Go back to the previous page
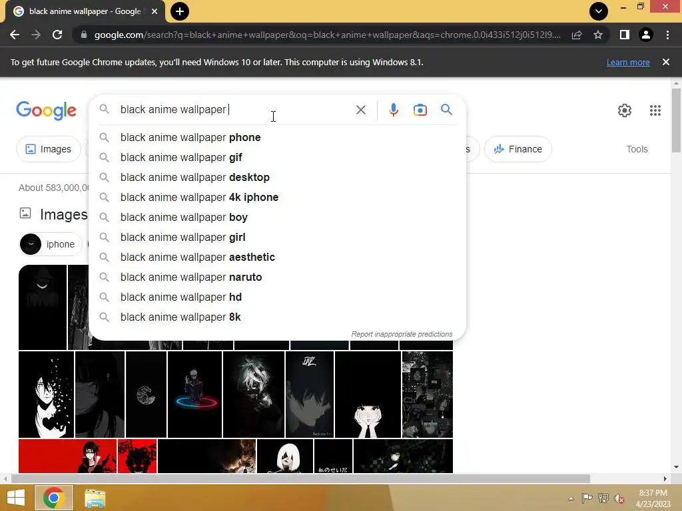 coord(15,35)
